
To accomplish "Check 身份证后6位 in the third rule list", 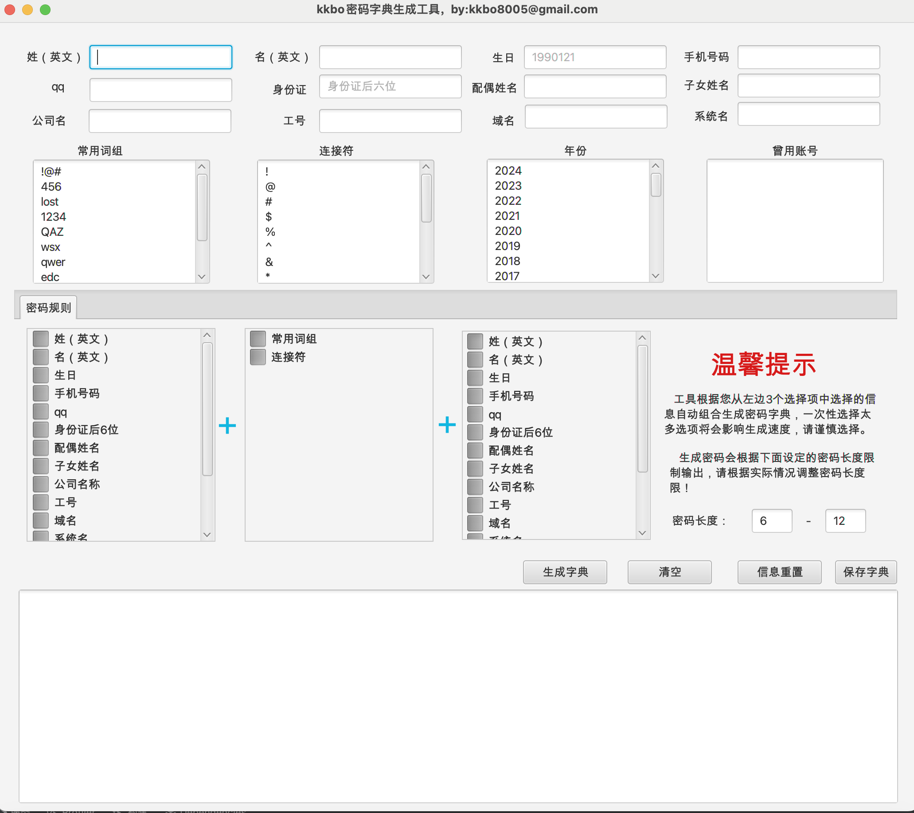I will (475, 432).
